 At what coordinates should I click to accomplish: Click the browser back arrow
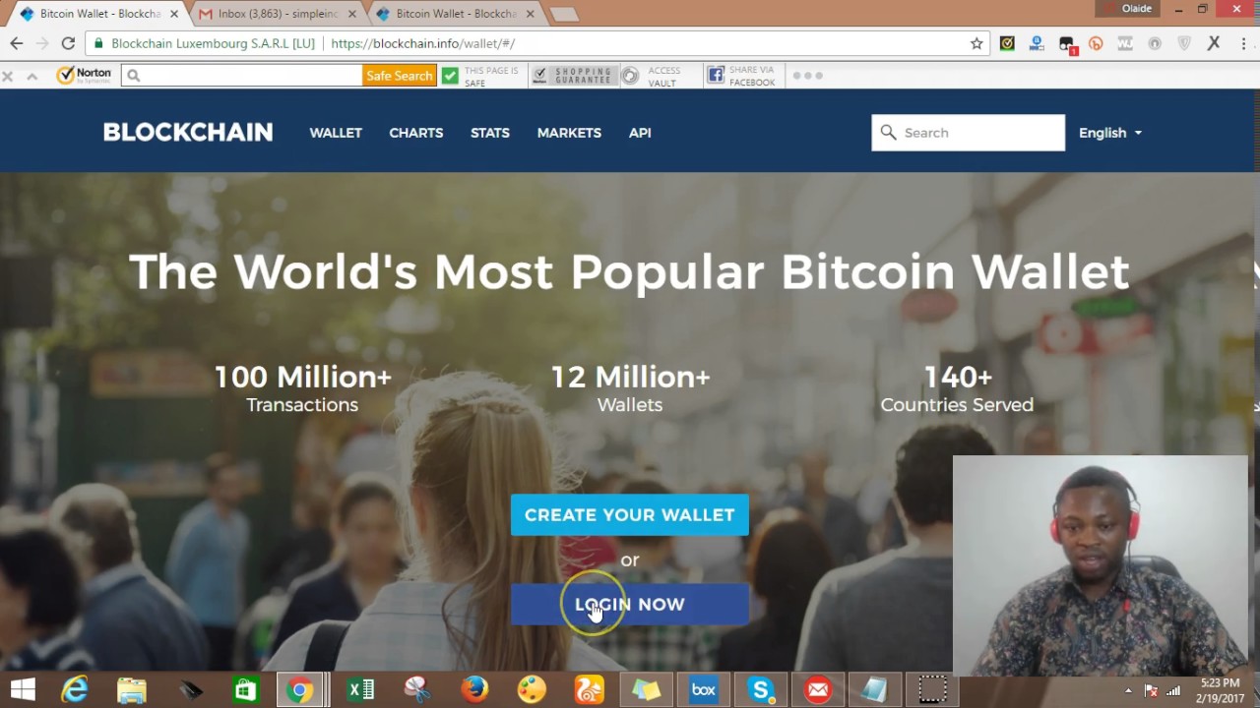(16, 43)
